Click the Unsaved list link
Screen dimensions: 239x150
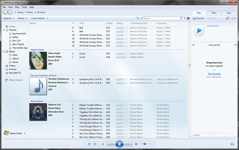[x=213, y=26]
